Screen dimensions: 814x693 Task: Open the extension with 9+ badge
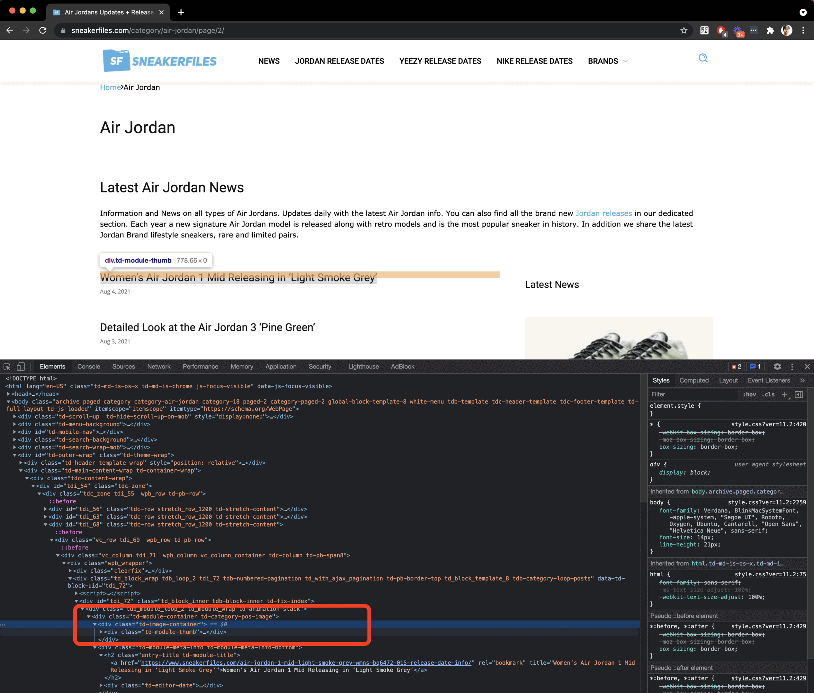[x=738, y=31]
